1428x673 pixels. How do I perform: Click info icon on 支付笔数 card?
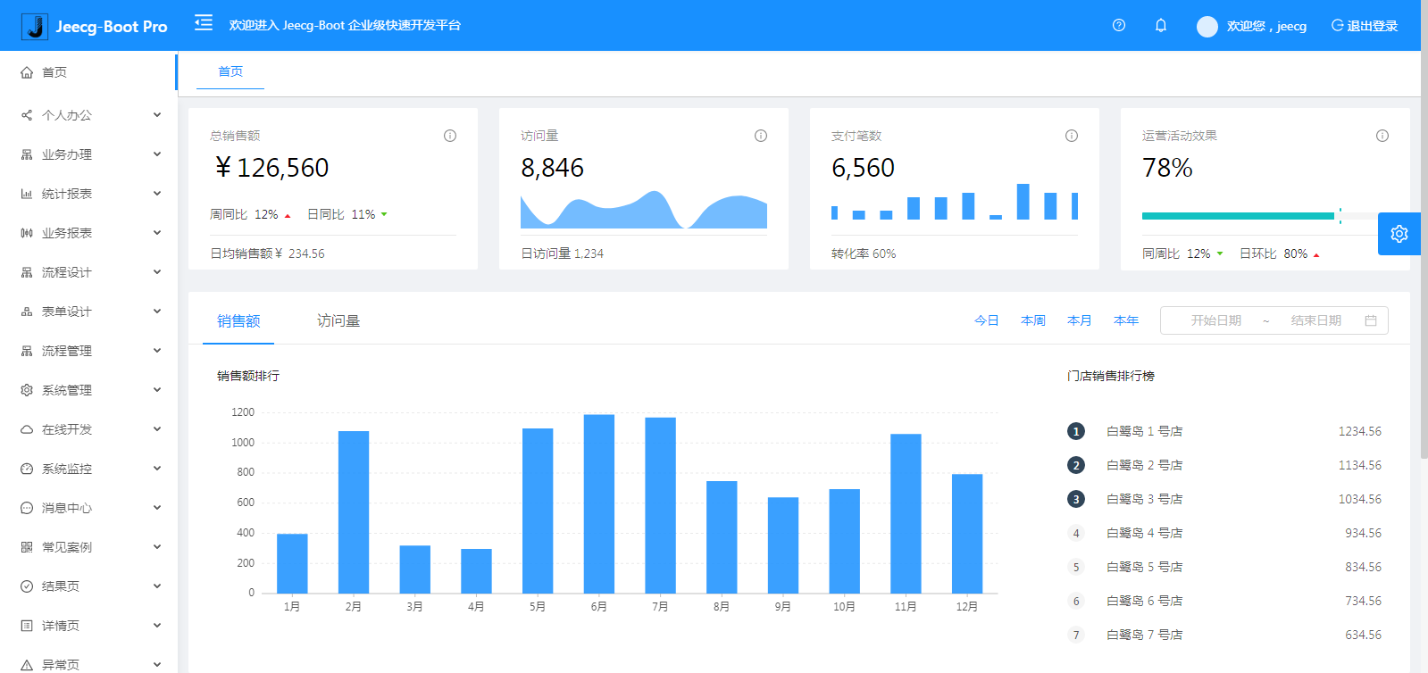[x=1072, y=136]
